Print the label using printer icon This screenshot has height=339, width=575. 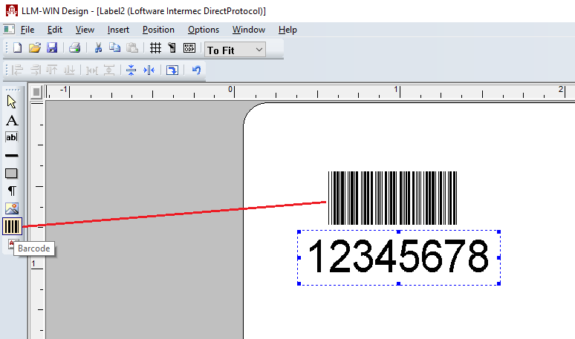coord(74,48)
